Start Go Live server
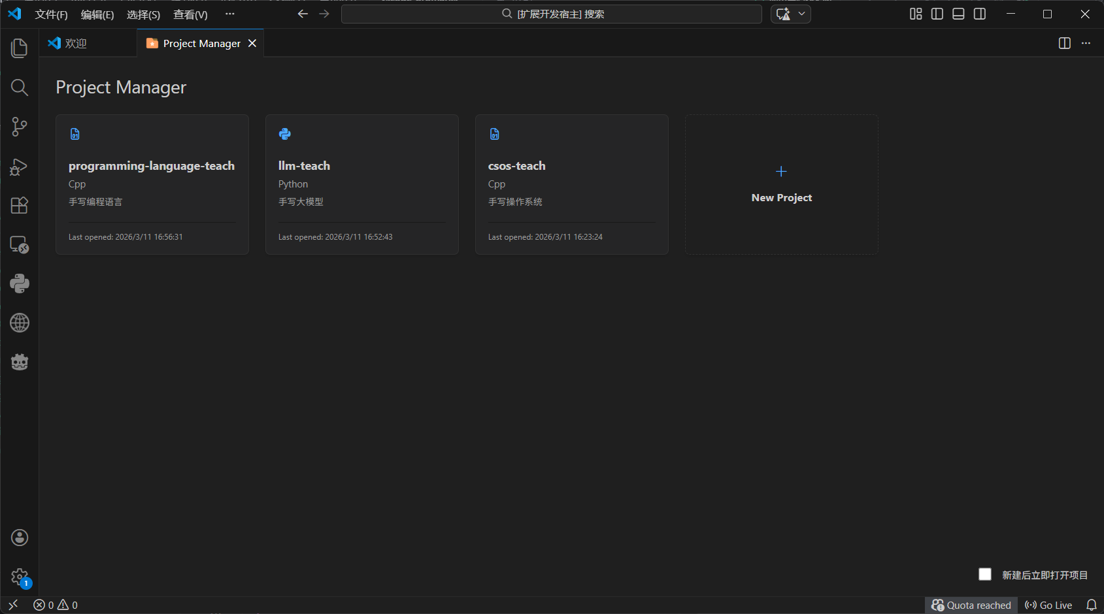1104x614 pixels. pyautogui.click(x=1048, y=605)
